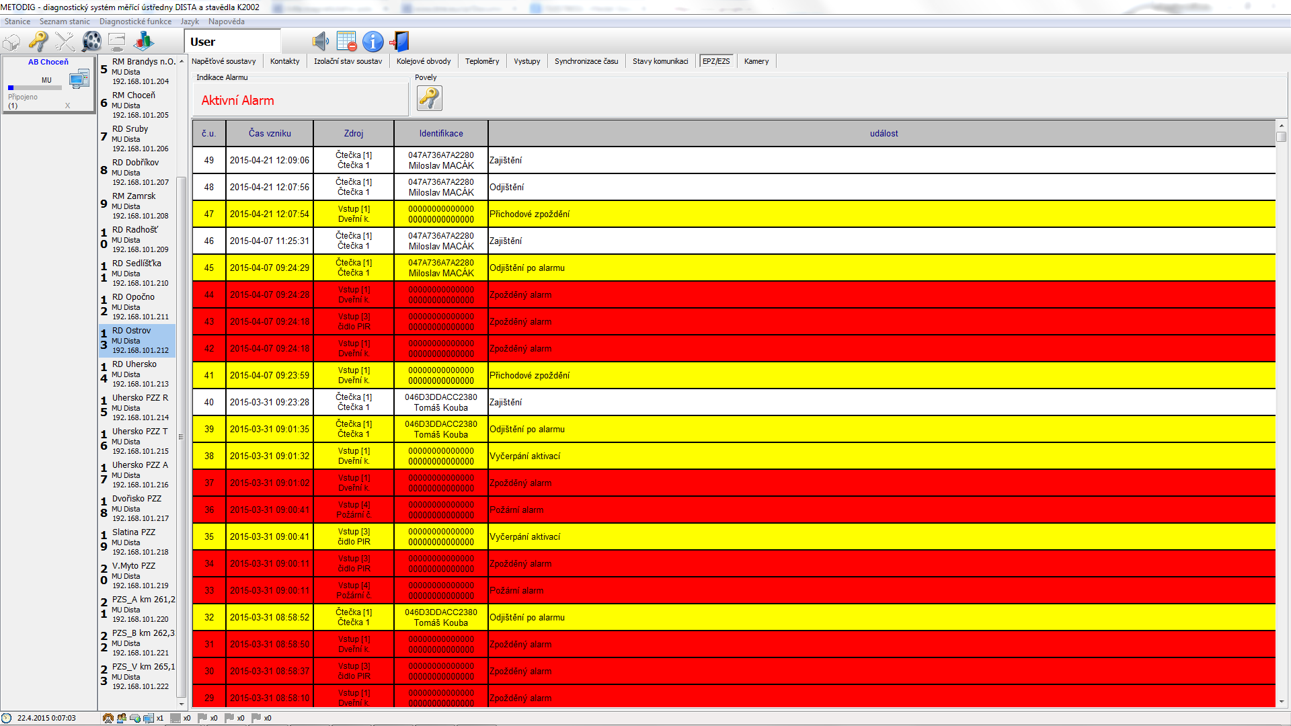Select event row 38 Vyčerpání aktivací
This screenshot has height=726, width=1291.
[734, 456]
